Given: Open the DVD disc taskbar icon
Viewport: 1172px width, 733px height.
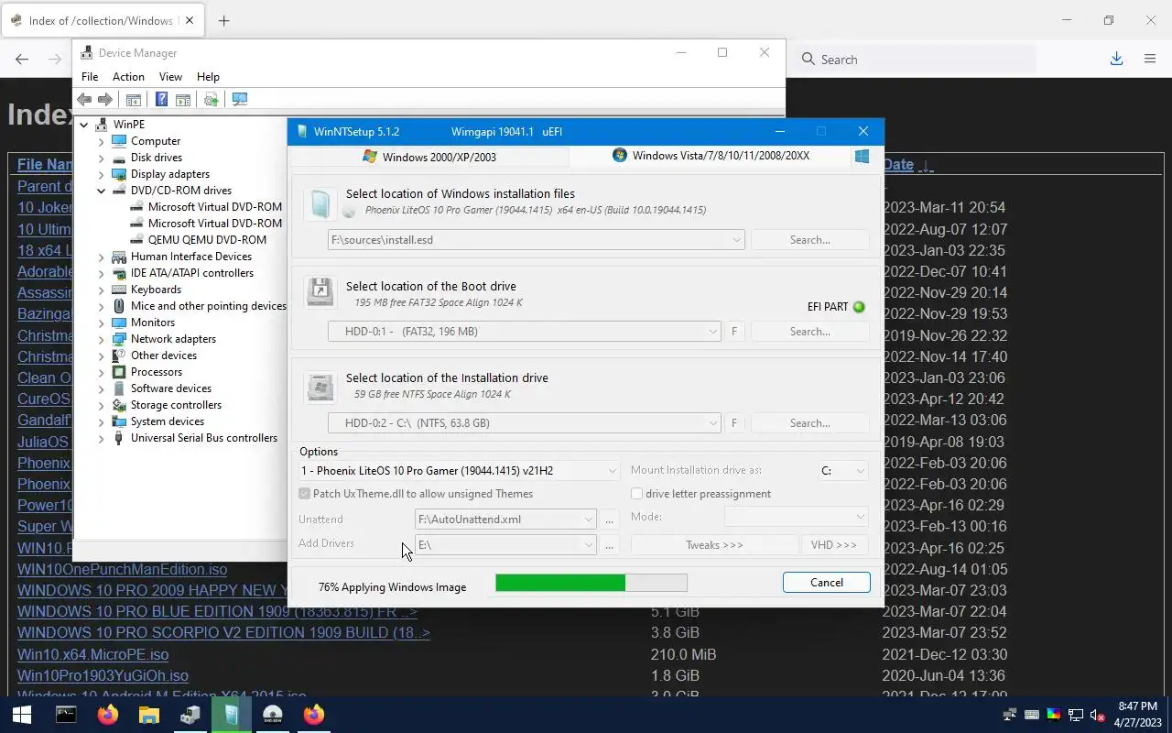Looking at the screenshot, I should pos(273,715).
